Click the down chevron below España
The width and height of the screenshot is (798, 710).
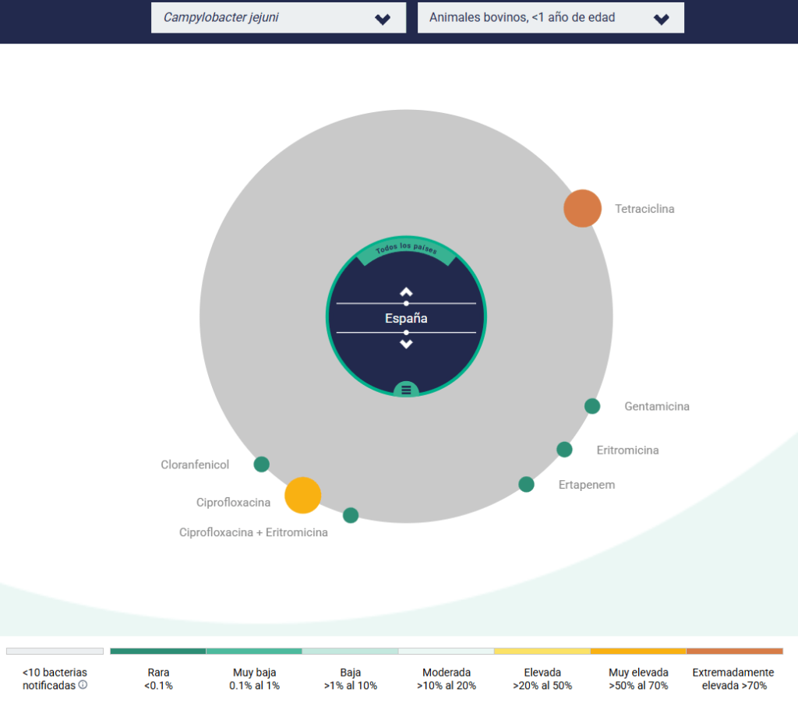406,344
